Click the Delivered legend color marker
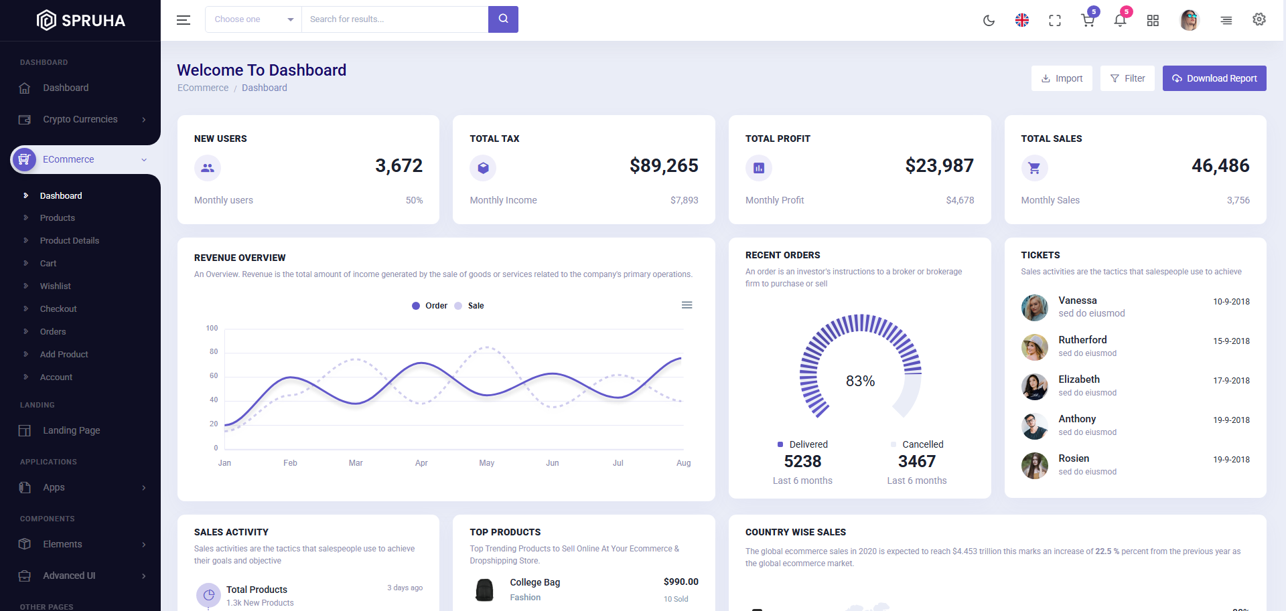 pyautogui.click(x=780, y=444)
